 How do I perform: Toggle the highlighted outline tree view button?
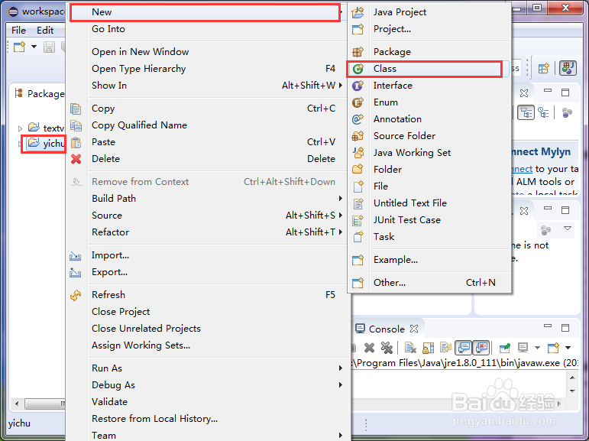point(526,112)
